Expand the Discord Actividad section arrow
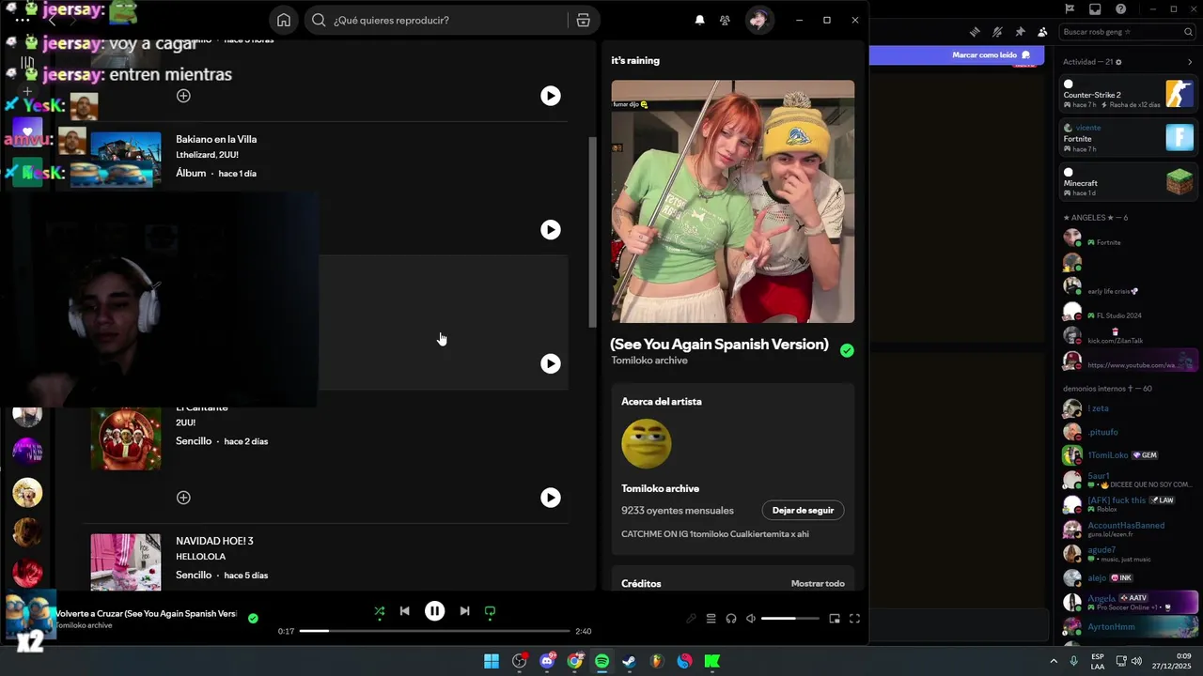Image resolution: width=1203 pixels, height=676 pixels. [x=1190, y=62]
